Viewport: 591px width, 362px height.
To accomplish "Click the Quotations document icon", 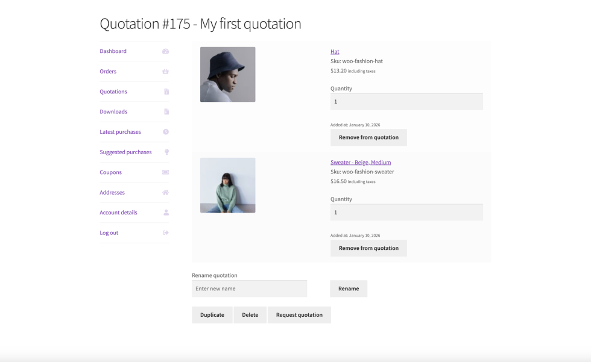I will 166,92.
